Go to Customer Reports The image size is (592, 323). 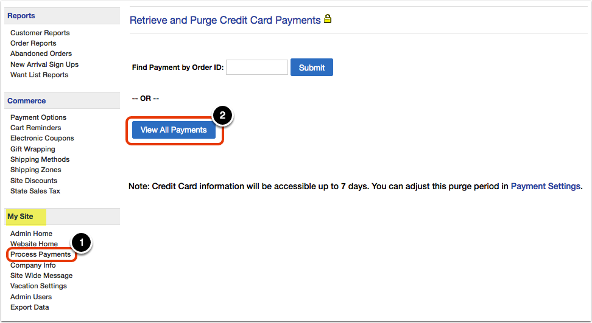click(40, 33)
